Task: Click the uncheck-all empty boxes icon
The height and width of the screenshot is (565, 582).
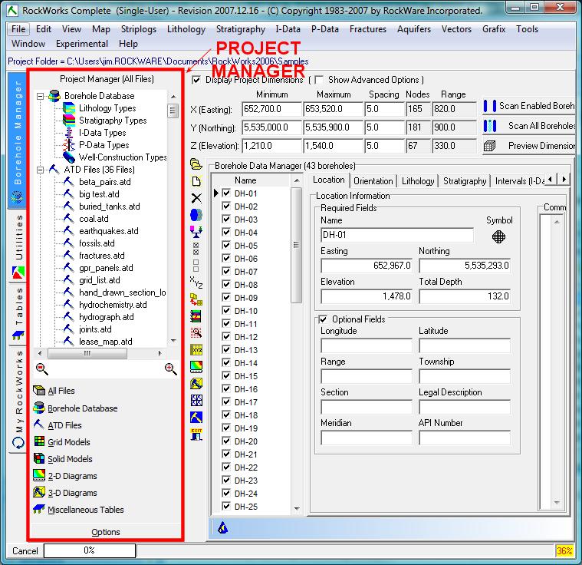Action: click(196, 266)
